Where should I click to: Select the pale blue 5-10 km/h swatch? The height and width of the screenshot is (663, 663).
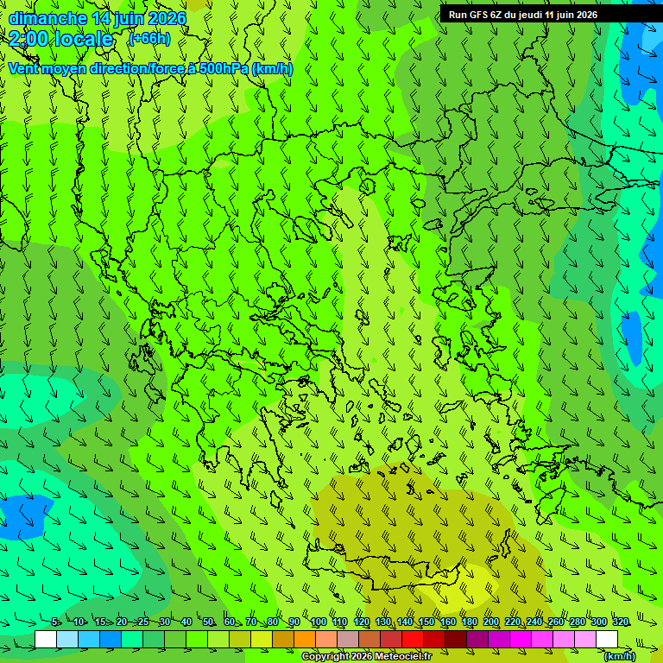(x=67, y=639)
